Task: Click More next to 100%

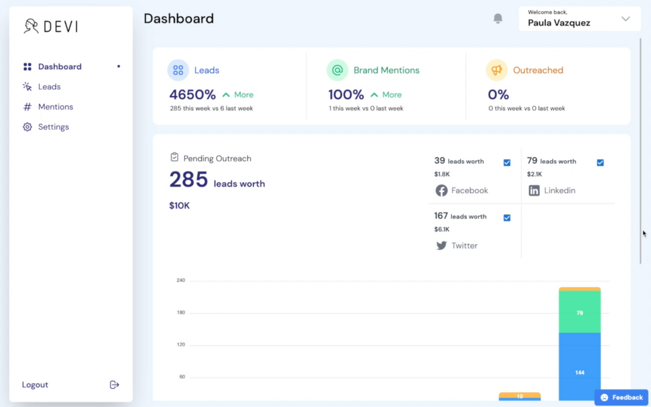Action: click(392, 95)
